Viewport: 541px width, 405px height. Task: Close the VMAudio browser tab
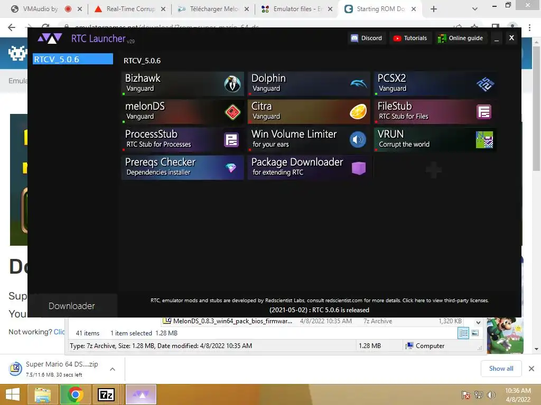80,9
